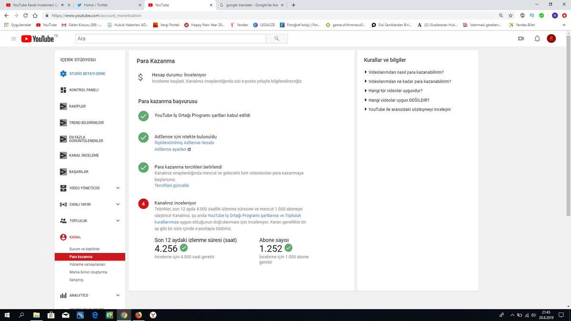Expand 'Videolarımdan ne kadar para kazanabilirim?'
Image resolution: width=571 pixels, height=321 pixels.
click(x=407, y=81)
